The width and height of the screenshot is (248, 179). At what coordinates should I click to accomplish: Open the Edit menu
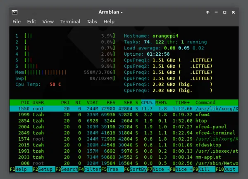32,21
